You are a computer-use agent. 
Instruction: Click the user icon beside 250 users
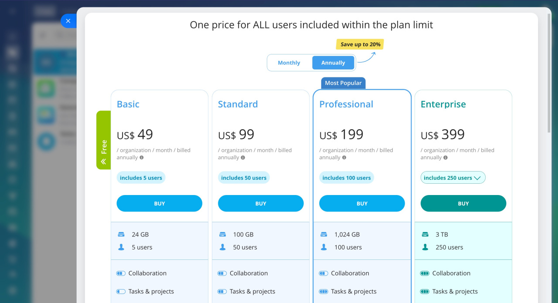pyautogui.click(x=425, y=247)
